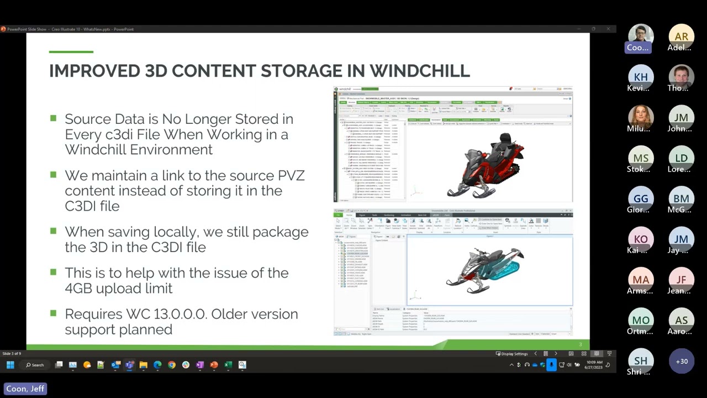The height and width of the screenshot is (398, 707).
Task: Open volume control in system tray
Action: (x=569, y=365)
